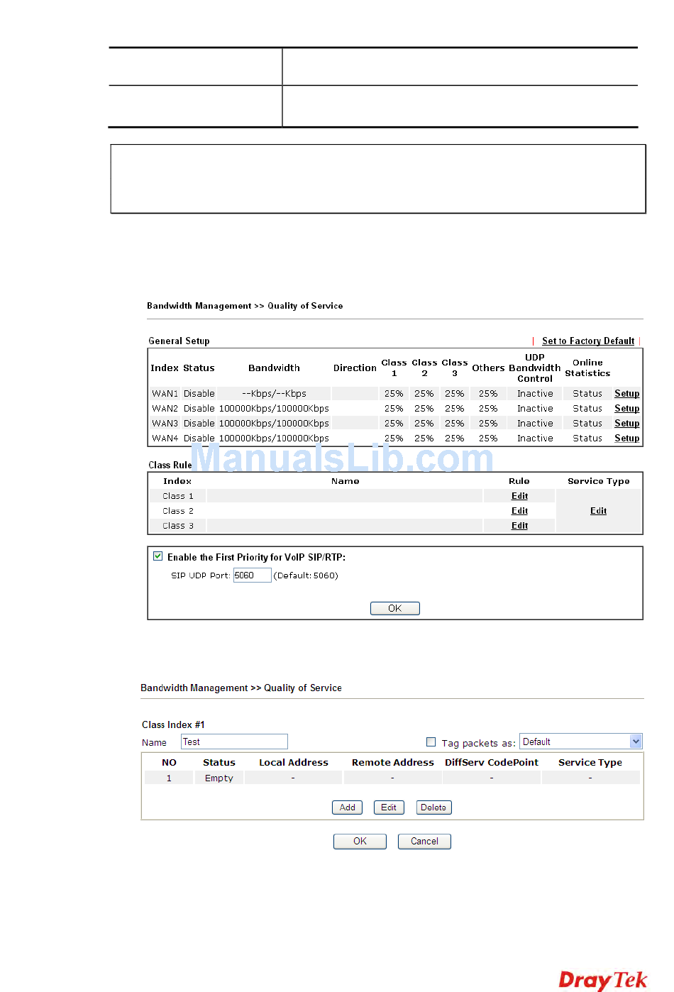Click the Cancel button
Viewport: 674px width, 992px height.
pyautogui.click(x=424, y=841)
